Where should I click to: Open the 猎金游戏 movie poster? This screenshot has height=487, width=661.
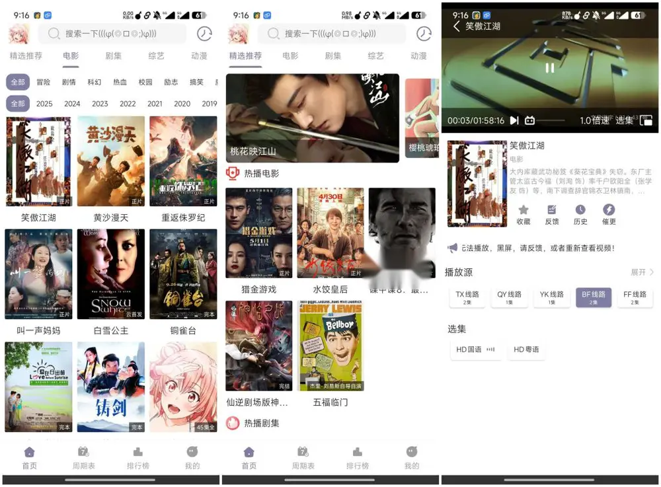click(x=259, y=233)
